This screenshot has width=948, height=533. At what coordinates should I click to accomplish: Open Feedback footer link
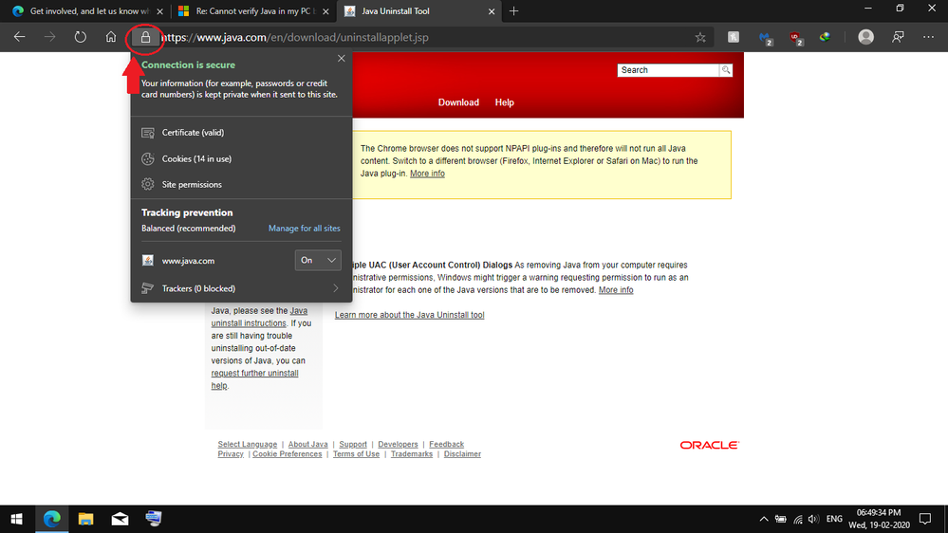(446, 444)
